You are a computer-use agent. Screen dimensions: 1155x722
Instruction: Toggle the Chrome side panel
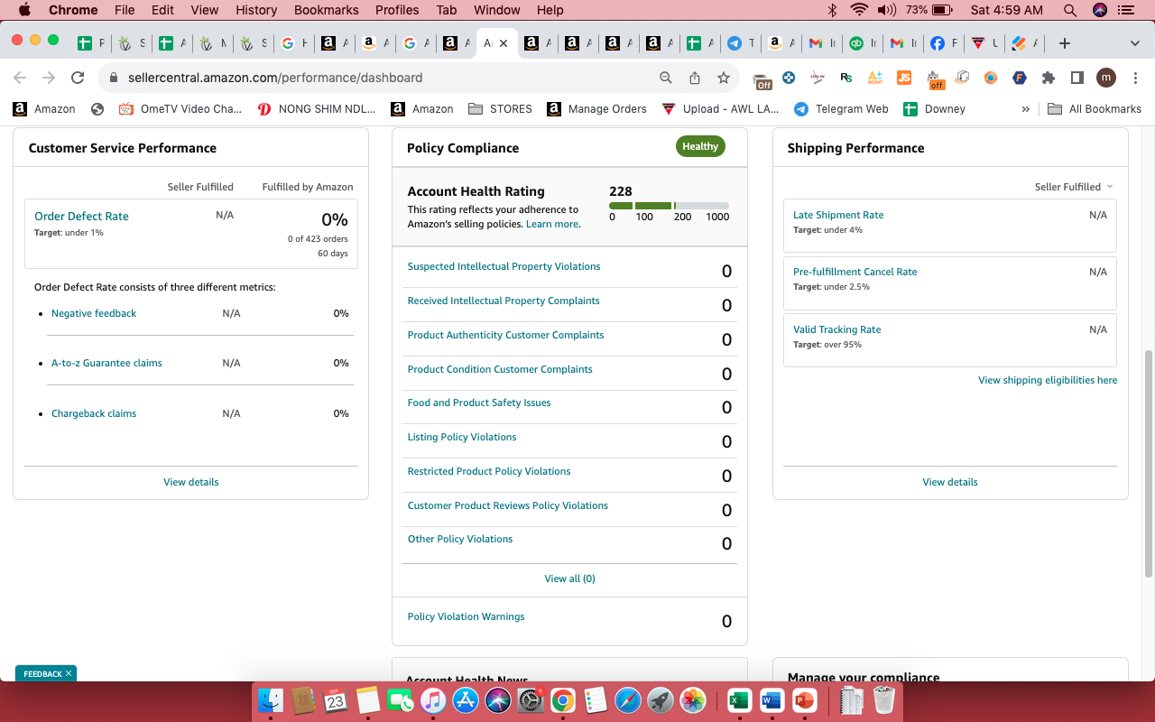pos(1076,78)
